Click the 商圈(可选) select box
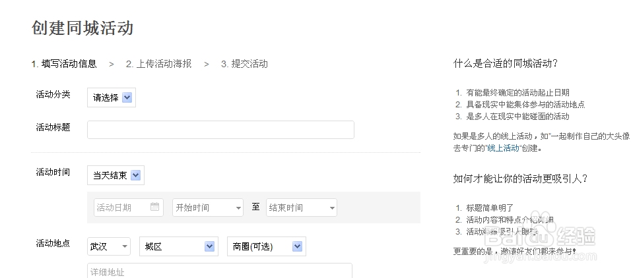Viewport: 631px width, 278px height. [x=267, y=246]
